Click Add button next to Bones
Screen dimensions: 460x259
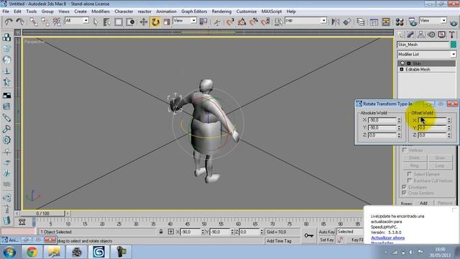(x=423, y=203)
